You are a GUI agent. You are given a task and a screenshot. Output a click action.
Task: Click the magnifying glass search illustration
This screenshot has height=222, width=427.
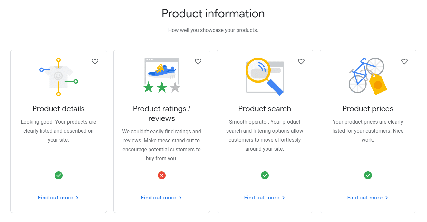click(265, 77)
